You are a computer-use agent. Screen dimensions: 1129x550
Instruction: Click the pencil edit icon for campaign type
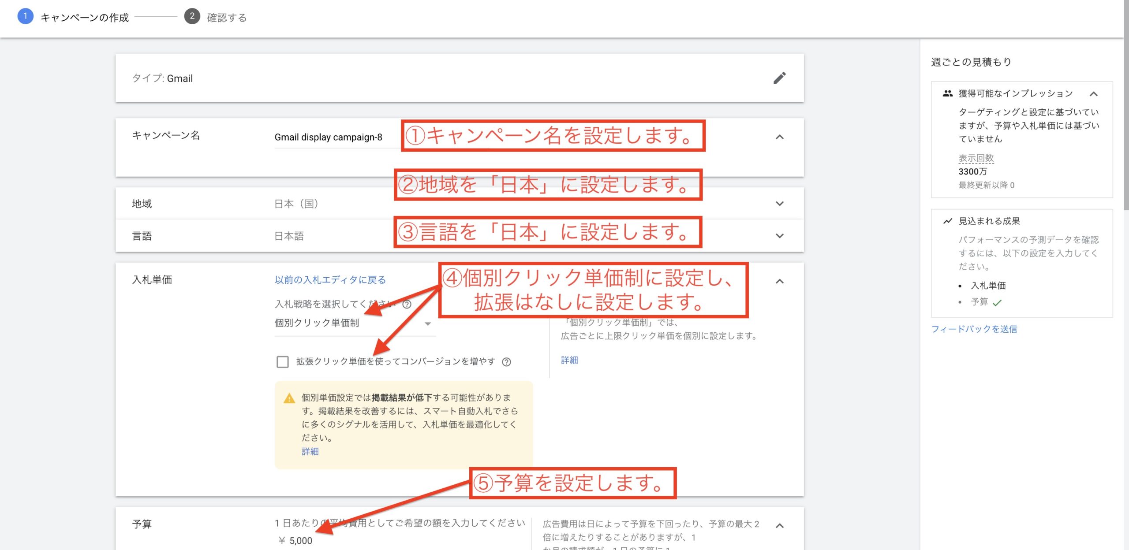point(779,78)
